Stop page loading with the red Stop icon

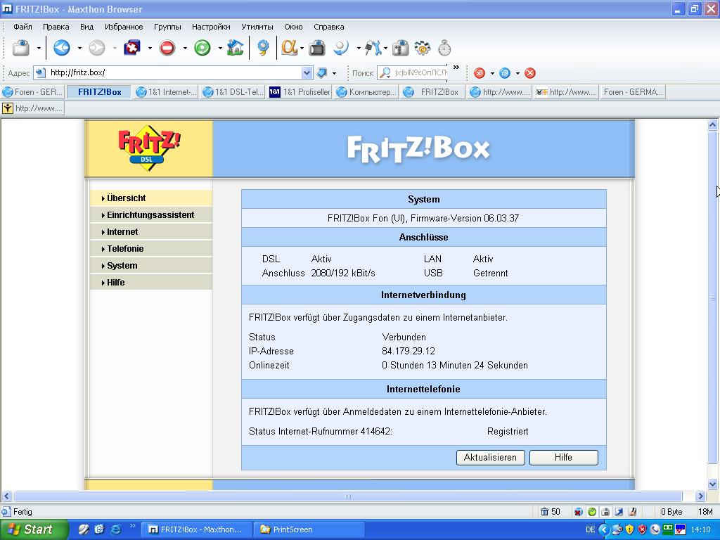pos(167,48)
